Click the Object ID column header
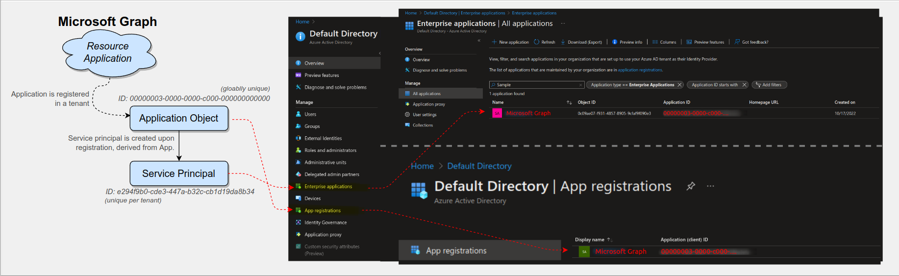 coord(587,102)
